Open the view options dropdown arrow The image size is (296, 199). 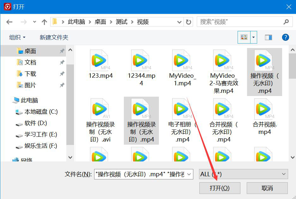[x=254, y=37]
